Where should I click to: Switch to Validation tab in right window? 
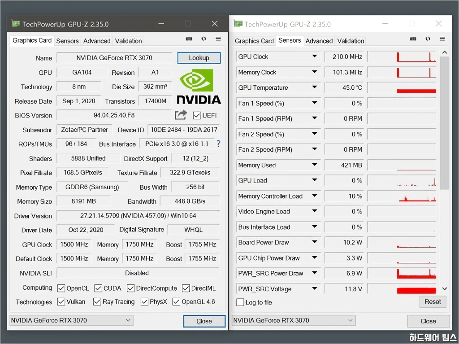351,41
